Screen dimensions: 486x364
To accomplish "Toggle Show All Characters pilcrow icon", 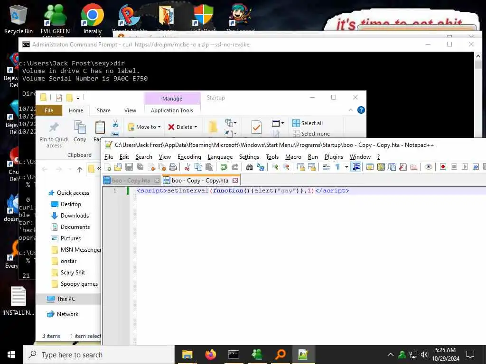I will point(337,167).
